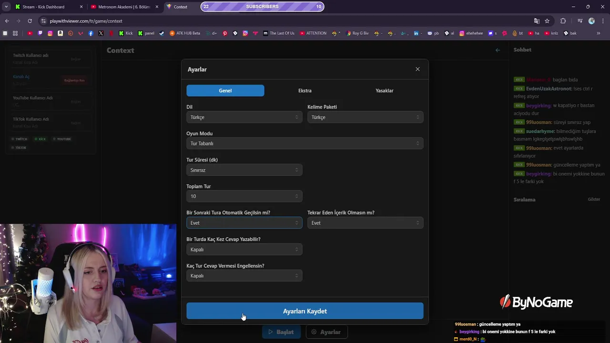Click the Bağlantıyı Kes button
Viewport: 610px width, 343px height.
tap(74, 81)
